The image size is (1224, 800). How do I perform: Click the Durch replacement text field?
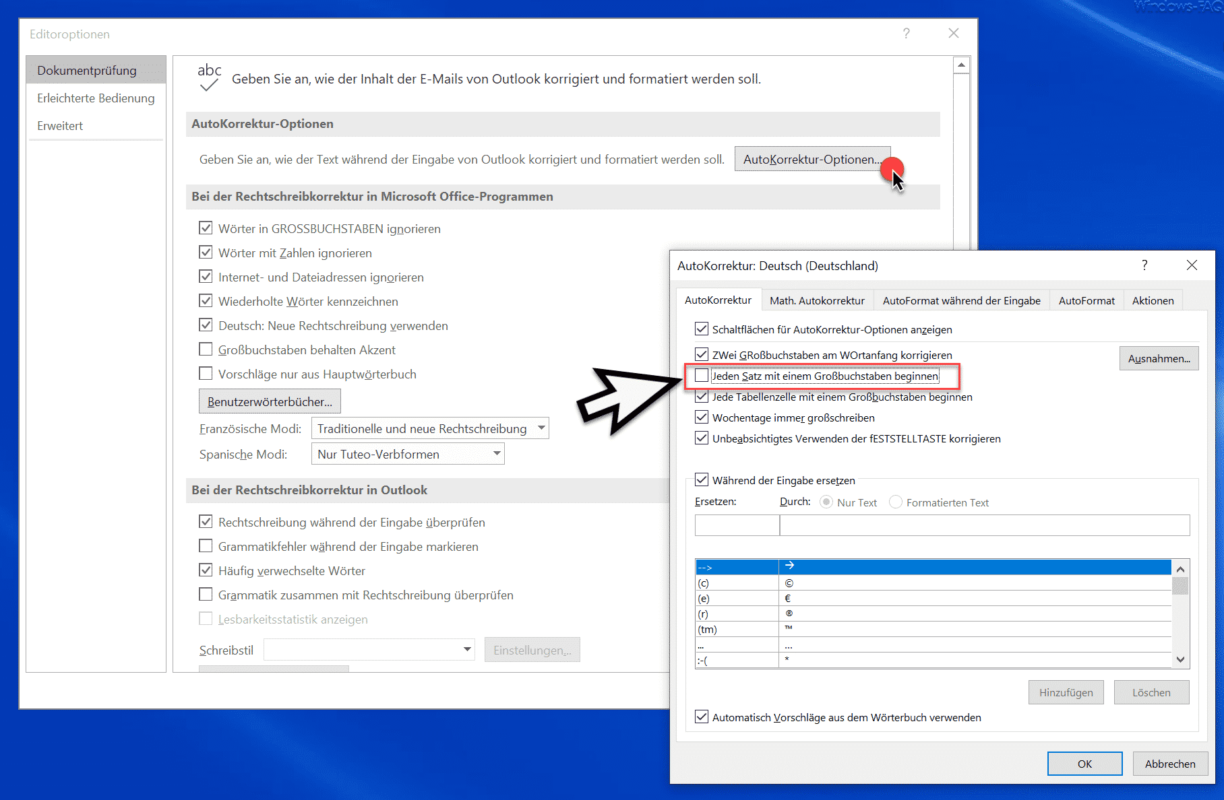(x=985, y=525)
